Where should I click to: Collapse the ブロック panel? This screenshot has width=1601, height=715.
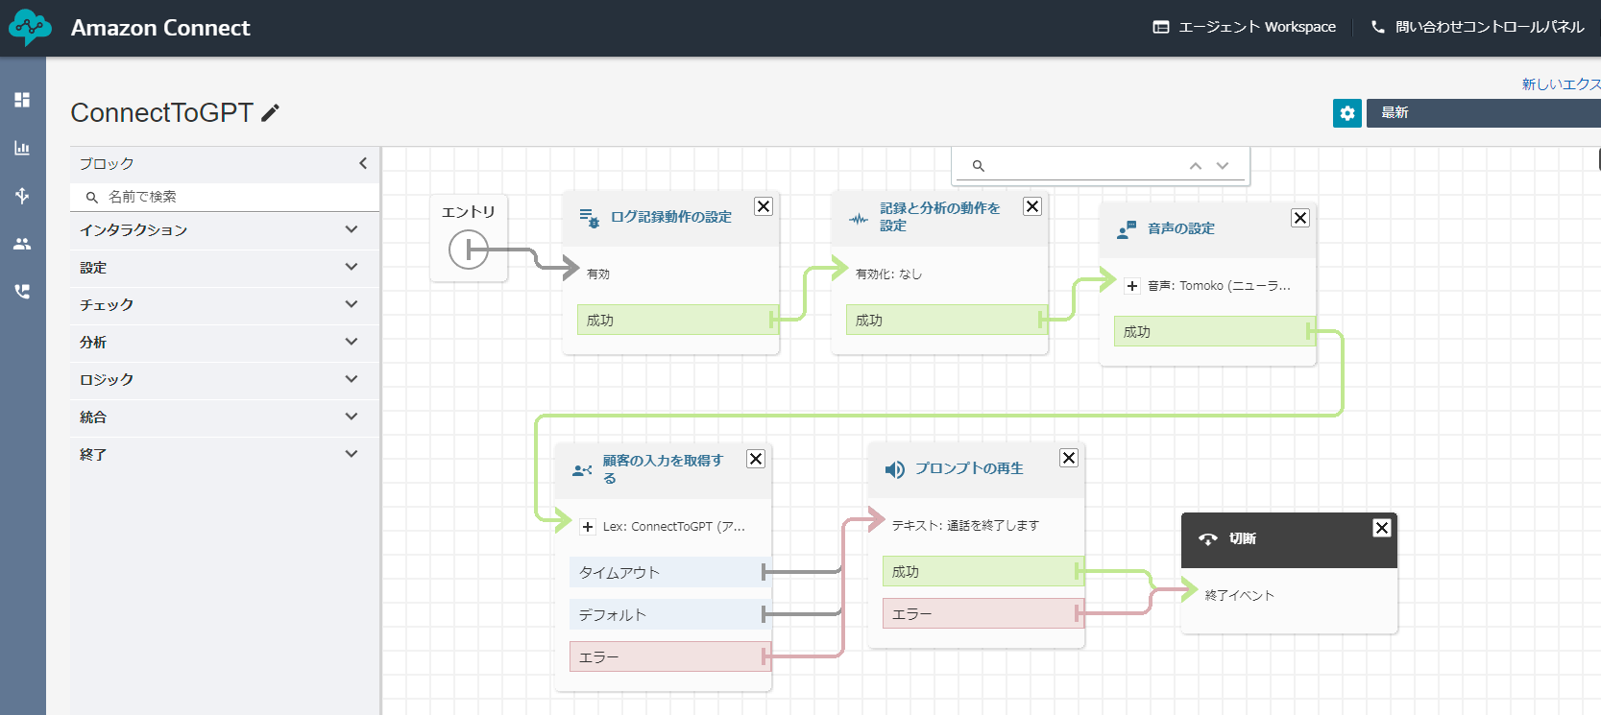click(x=363, y=163)
